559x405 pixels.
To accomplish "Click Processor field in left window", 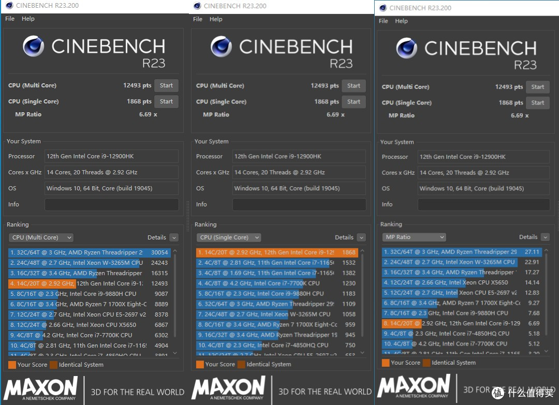I will (x=112, y=156).
